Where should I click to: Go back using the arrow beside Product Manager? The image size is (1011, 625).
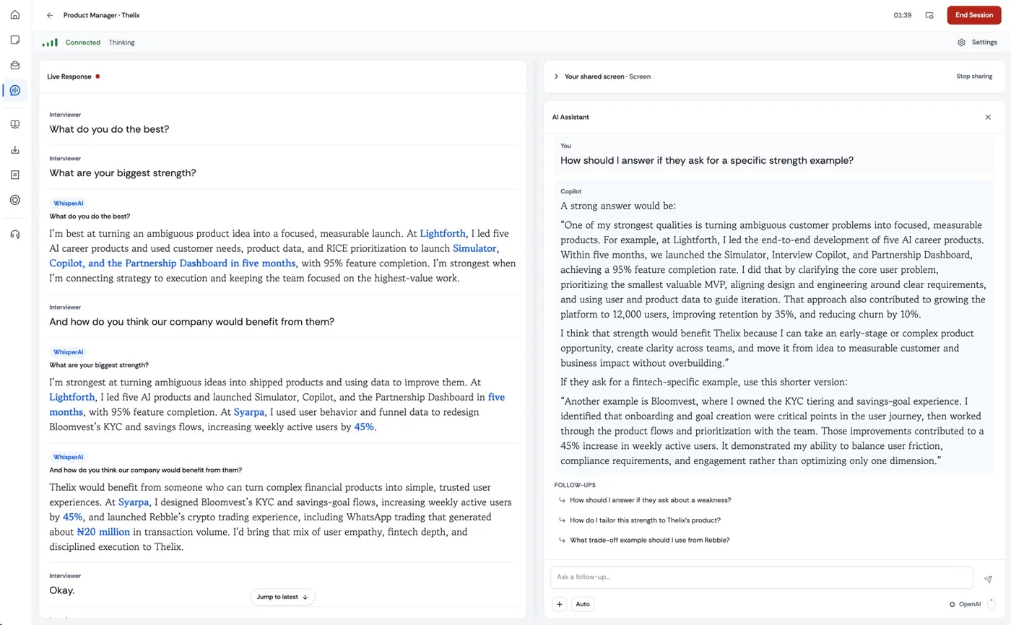pos(50,15)
